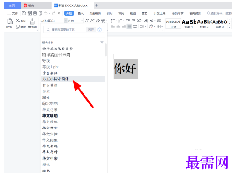
Task: Activate the Format Painter 格式刷
Action: [x=32, y=23]
